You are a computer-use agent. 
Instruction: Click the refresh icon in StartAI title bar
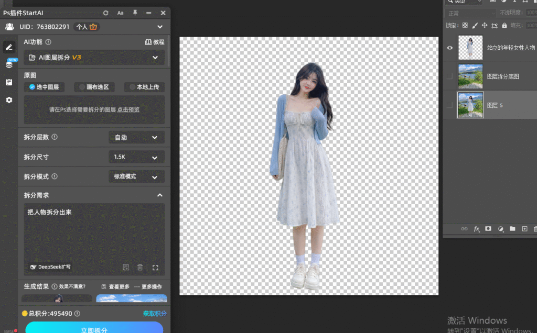106,13
